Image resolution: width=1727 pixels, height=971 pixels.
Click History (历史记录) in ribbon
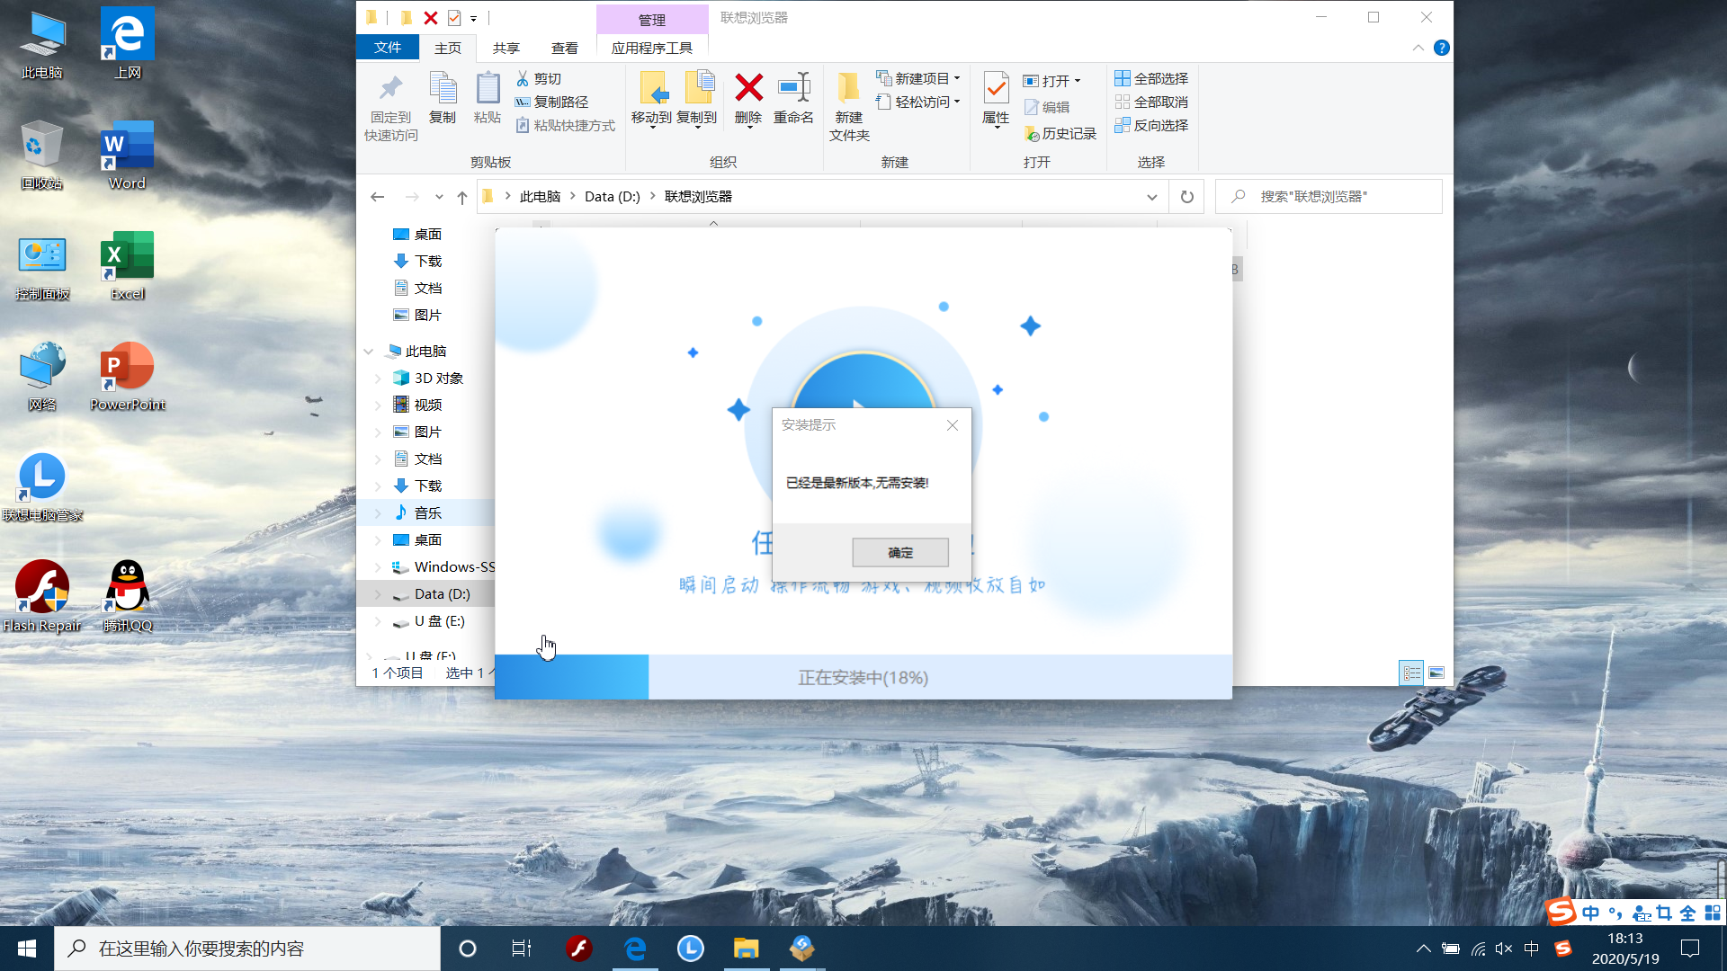(x=1060, y=134)
